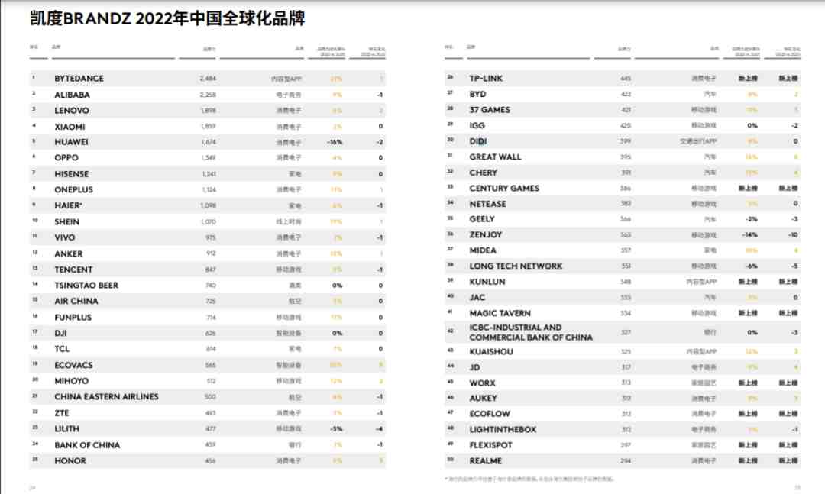Select LILITH brand name

[x=66, y=429]
